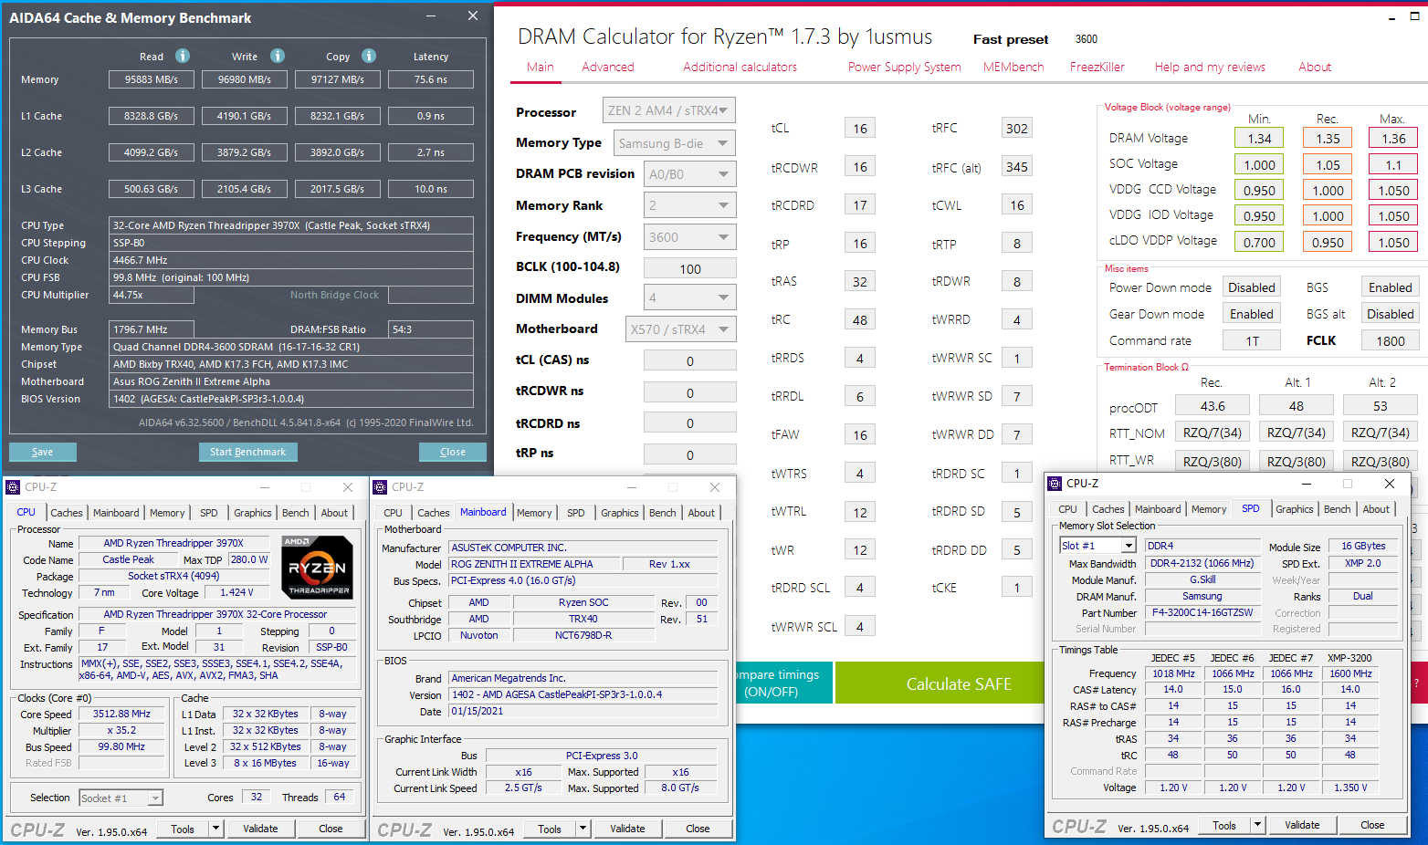Open the FreezKiller tab
Image resolution: width=1428 pixels, height=845 pixels.
[1097, 67]
